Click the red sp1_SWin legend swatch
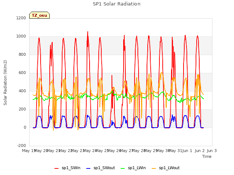234x175 pixels. pos(57,168)
